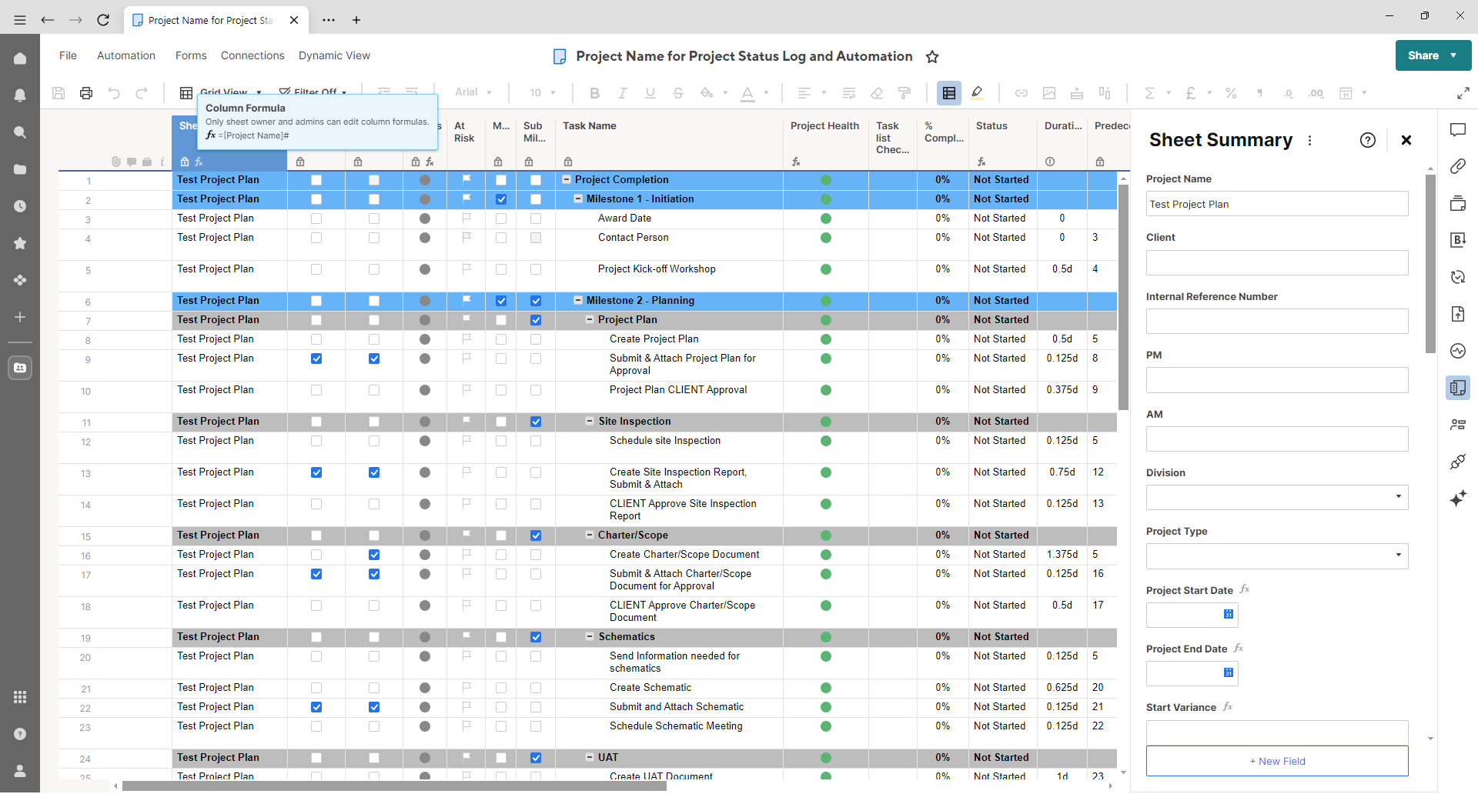Expand toolbar to full screen icon
This screenshot has width=1478, height=794.
coord(1463,93)
